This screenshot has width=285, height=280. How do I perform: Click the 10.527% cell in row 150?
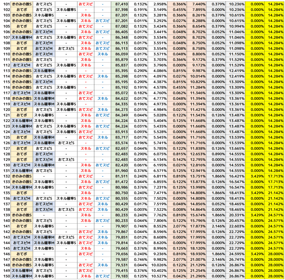[158, 276]
